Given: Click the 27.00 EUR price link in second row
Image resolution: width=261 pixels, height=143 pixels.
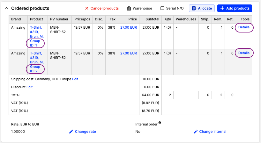Looking at the screenshot, I should point(128,53).
